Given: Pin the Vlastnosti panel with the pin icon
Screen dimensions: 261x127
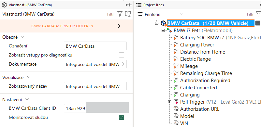Looking at the screenshot, I should 128,5.
